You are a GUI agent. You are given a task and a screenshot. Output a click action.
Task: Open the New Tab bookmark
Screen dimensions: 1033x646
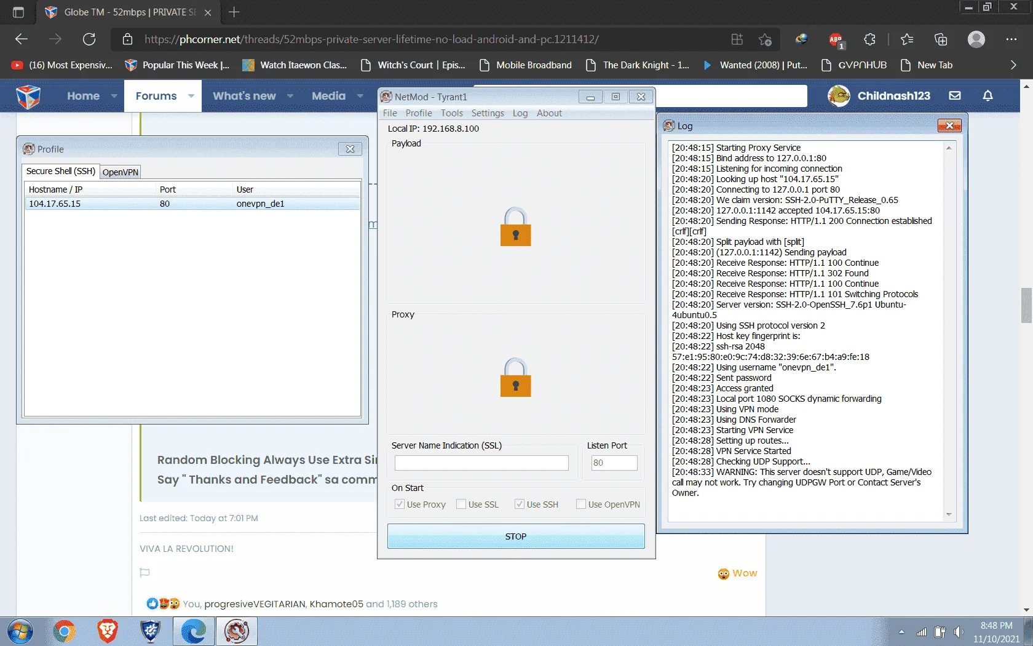click(926, 65)
